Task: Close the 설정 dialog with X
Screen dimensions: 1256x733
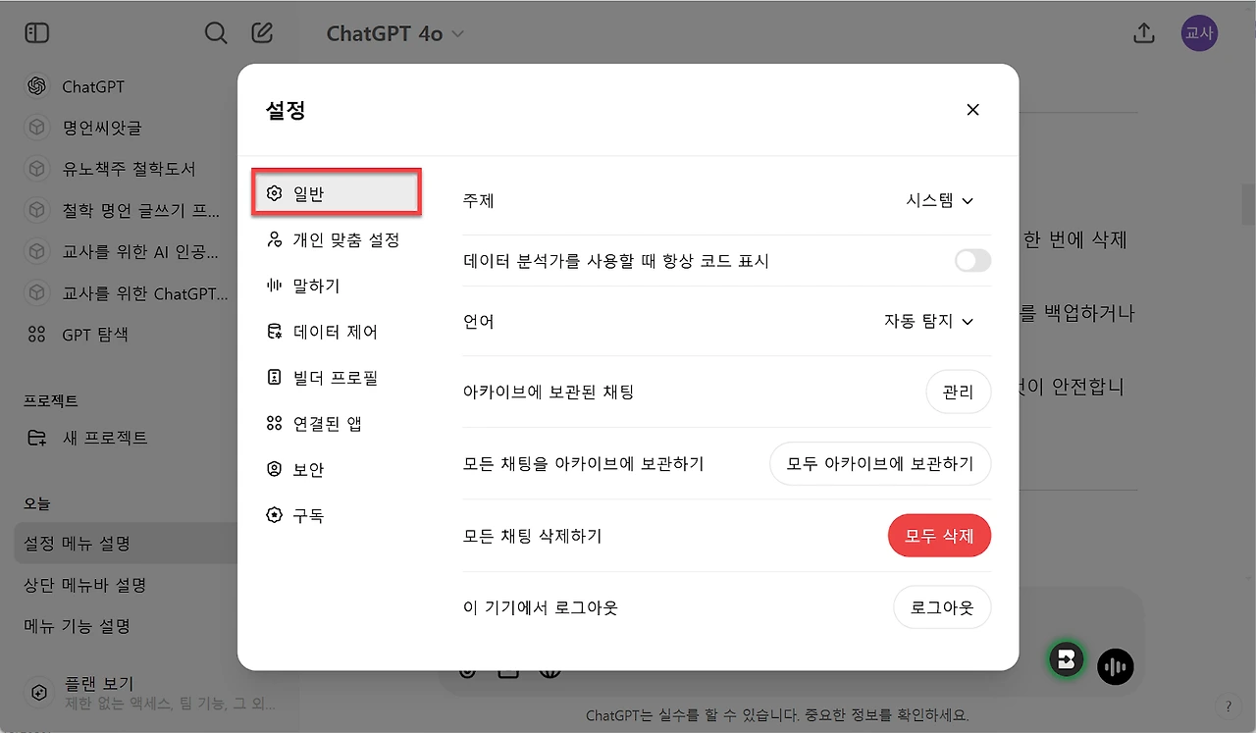Action: click(x=972, y=110)
